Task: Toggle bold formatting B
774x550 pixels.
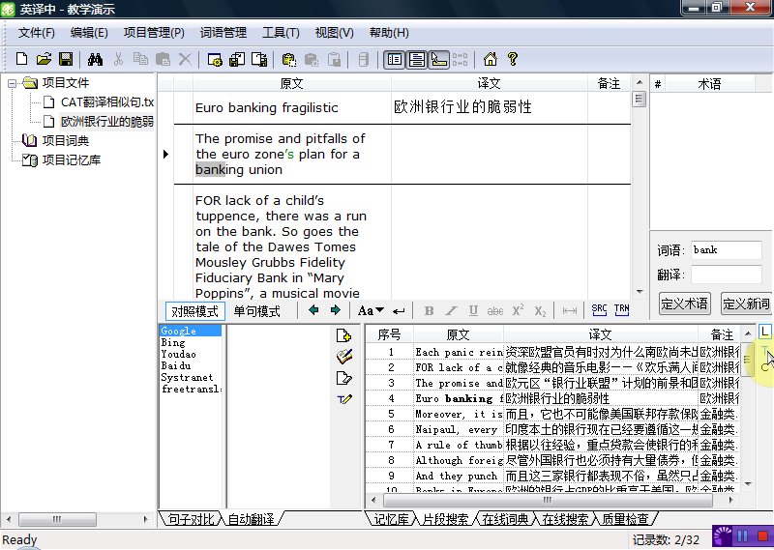Action: click(429, 310)
